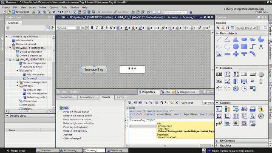Viewport: 272px width, 153px height.
Task: Select the Rectangle basic object
Action: (244, 46)
